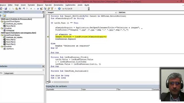Open the Janela menu
184x103 pixels.
pyautogui.click(x=80, y=5)
